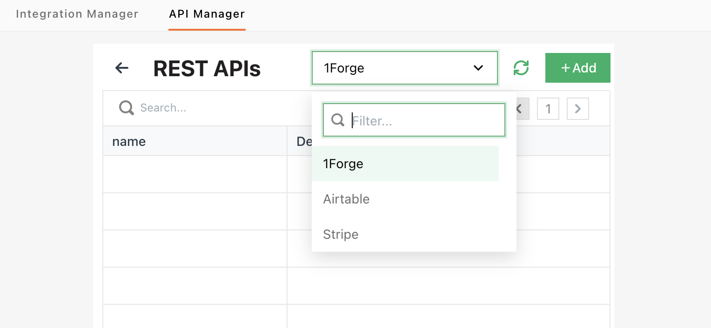The image size is (711, 328).
Task: Click the name column header
Action: click(x=129, y=141)
